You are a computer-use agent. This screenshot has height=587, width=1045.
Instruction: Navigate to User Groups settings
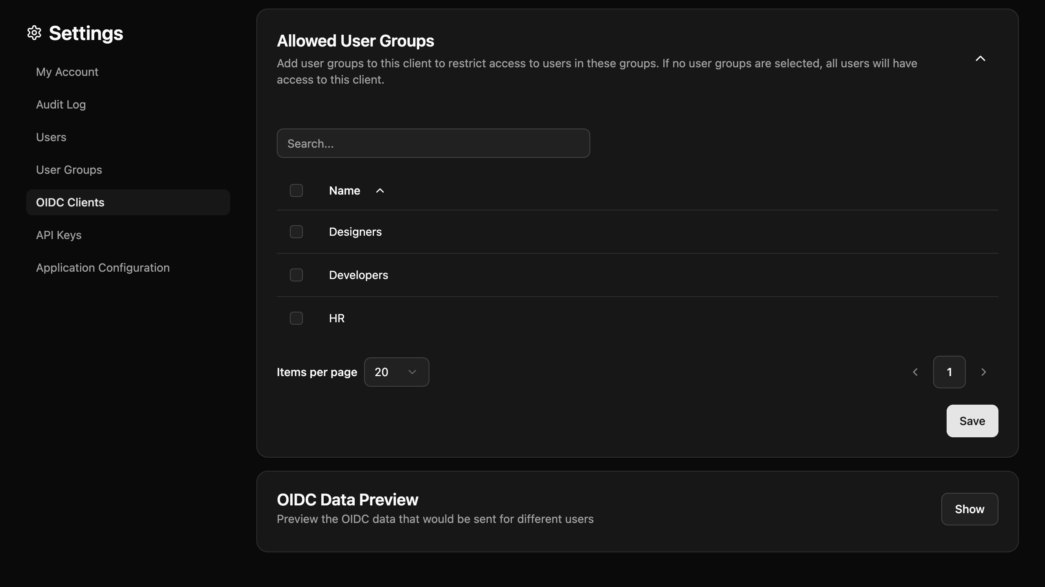click(x=69, y=170)
